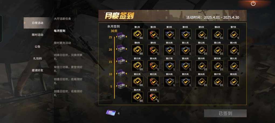The width and height of the screenshot is (275, 123).
Task: Click the 第29天 gold coin thumbnail
Action: tap(137, 97)
